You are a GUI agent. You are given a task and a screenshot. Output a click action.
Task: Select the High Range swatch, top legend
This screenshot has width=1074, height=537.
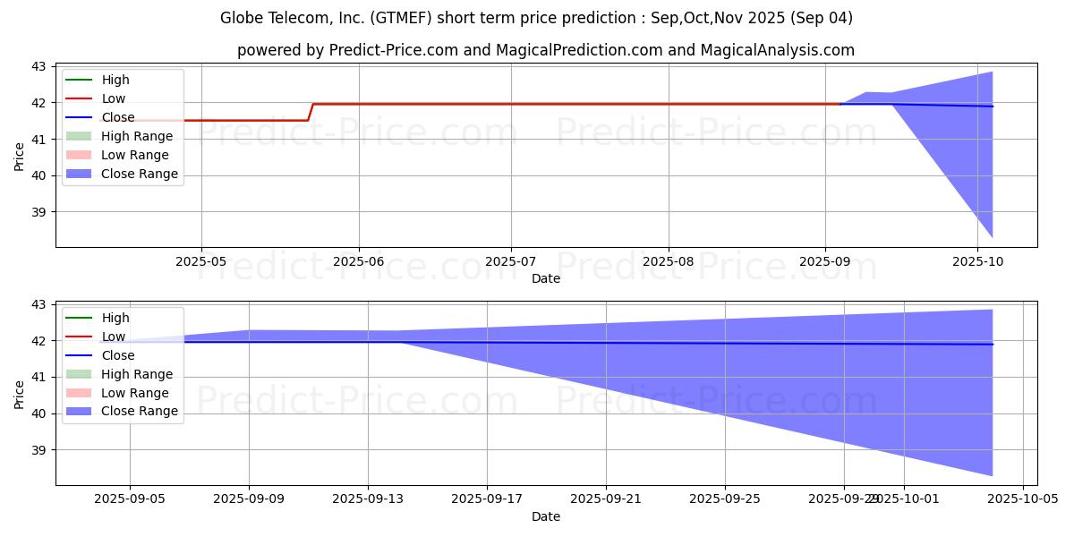click(79, 136)
